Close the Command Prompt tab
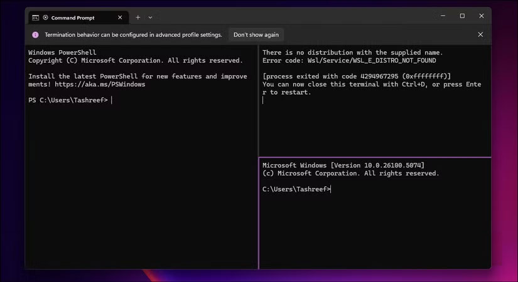Viewport: 518px width, 282px height. 120,18
